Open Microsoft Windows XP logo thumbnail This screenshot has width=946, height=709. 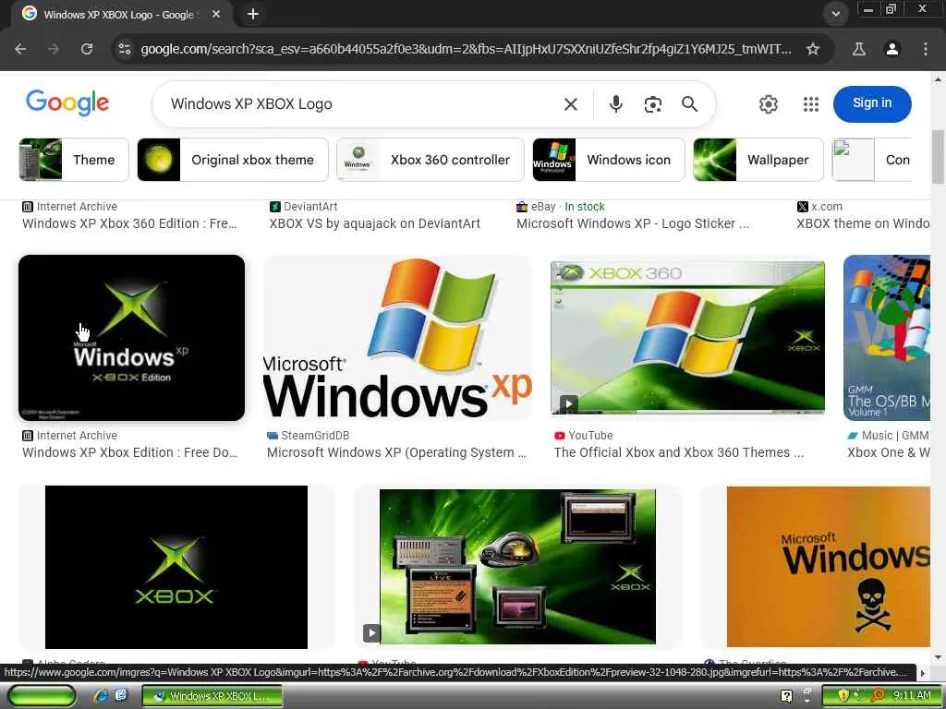[x=397, y=338]
